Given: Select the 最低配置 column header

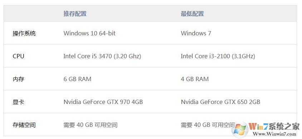Looking at the screenshot, I should tap(192, 14).
